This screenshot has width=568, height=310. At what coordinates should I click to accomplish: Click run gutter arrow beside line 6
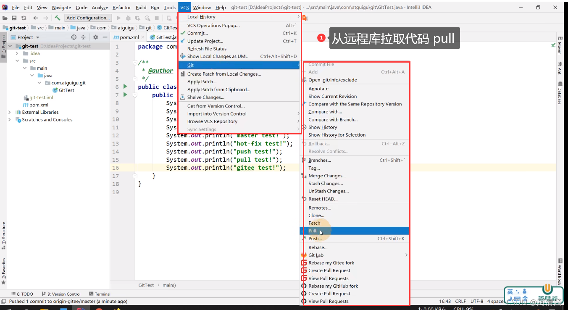[x=125, y=87]
